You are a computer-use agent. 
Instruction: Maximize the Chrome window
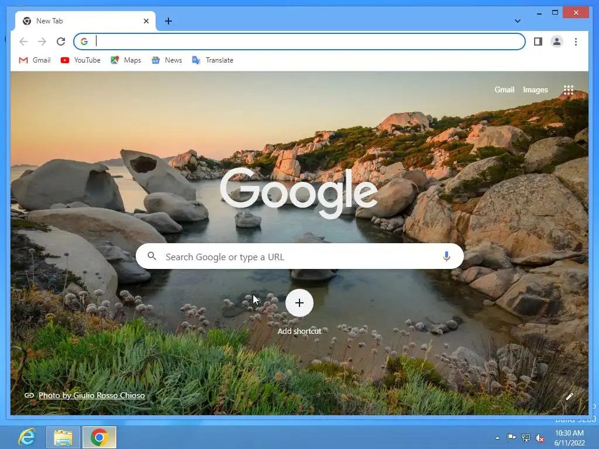click(555, 13)
